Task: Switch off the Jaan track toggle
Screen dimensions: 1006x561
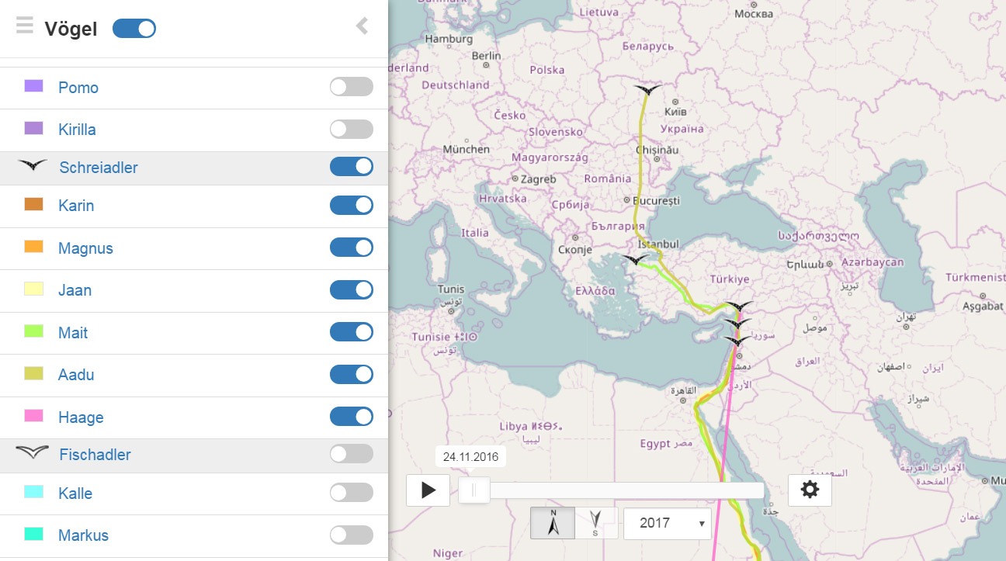Action: [x=351, y=289]
